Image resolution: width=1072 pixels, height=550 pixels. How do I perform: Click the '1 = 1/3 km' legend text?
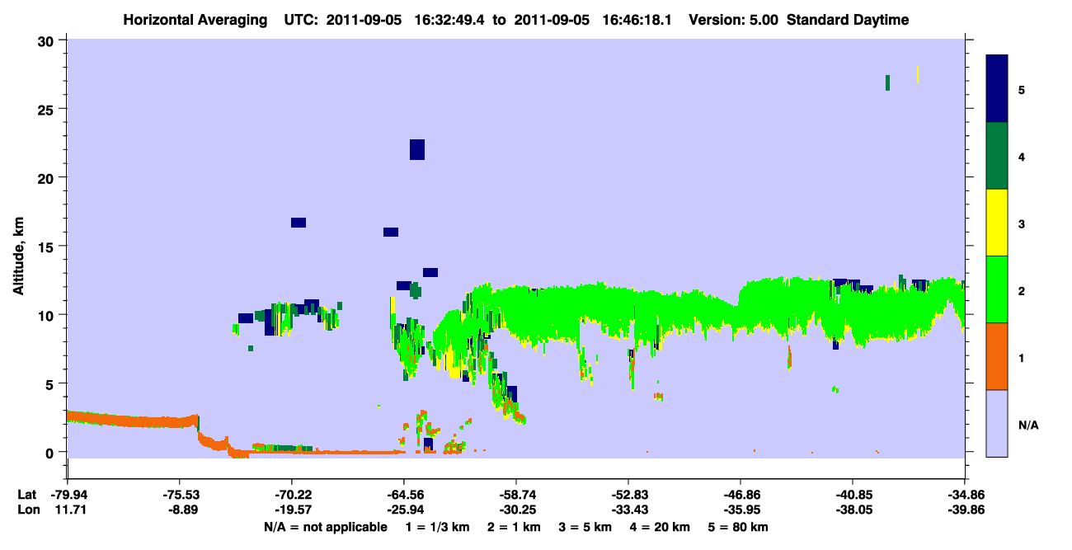pyautogui.click(x=436, y=527)
